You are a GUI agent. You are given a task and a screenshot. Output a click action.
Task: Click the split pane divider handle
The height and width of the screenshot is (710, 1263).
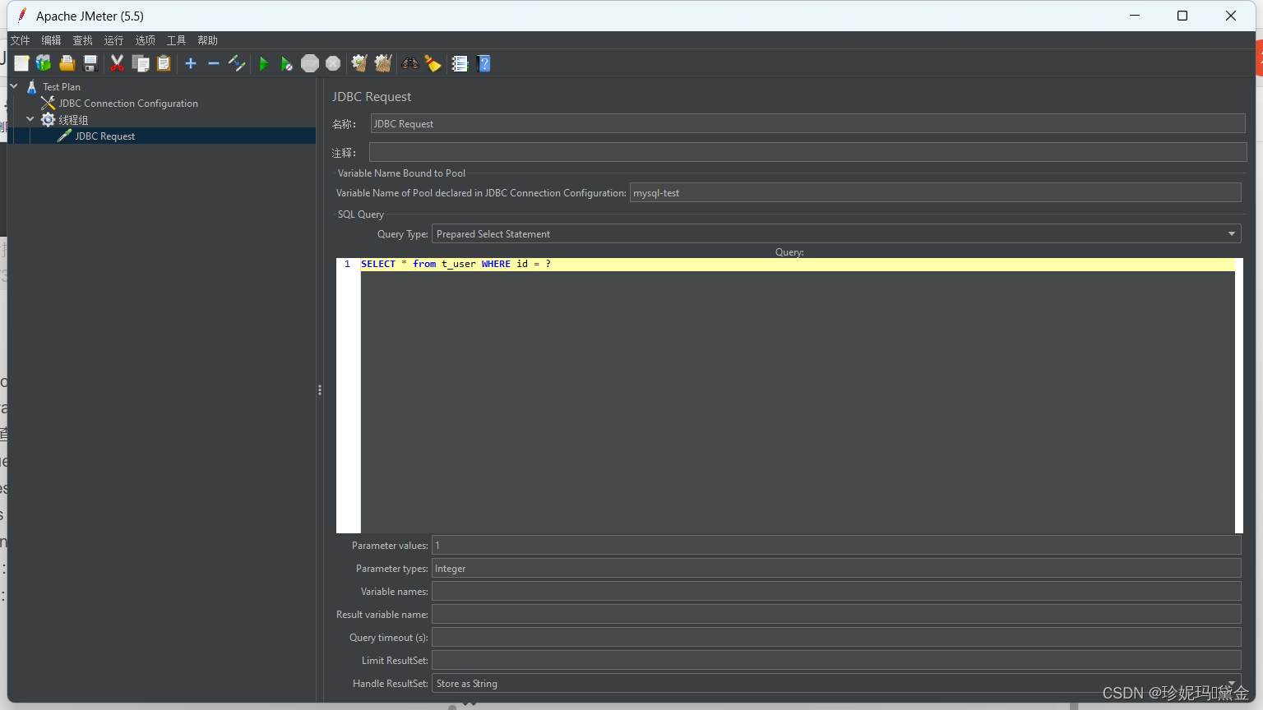coord(319,390)
